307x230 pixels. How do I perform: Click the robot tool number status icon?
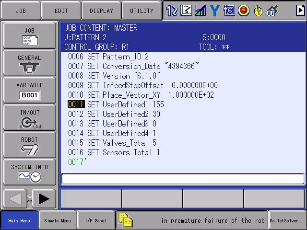pyautogui.click(x=272, y=11)
